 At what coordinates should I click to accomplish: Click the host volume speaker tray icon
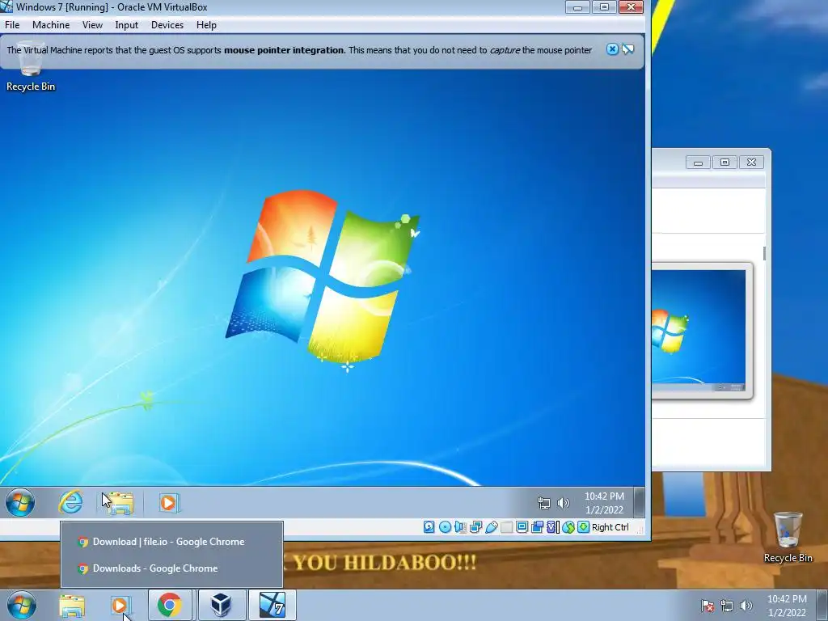pyautogui.click(x=746, y=606)
